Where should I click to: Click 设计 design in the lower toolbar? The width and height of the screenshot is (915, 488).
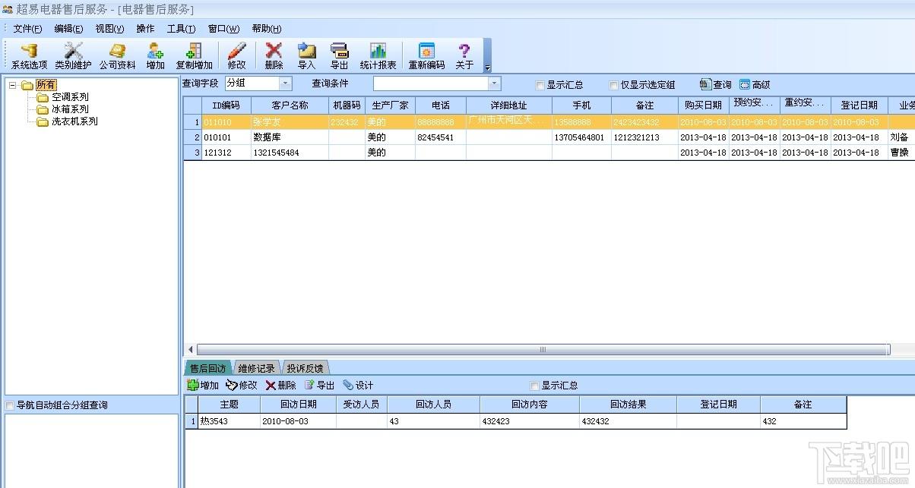point(358,386)
